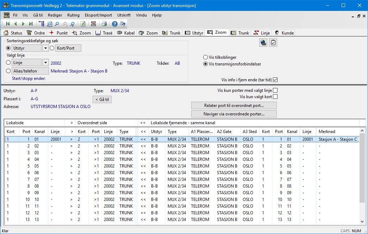The image size is (368, 234).
Task: Open the Vis menu
Action: click(25, 15)
